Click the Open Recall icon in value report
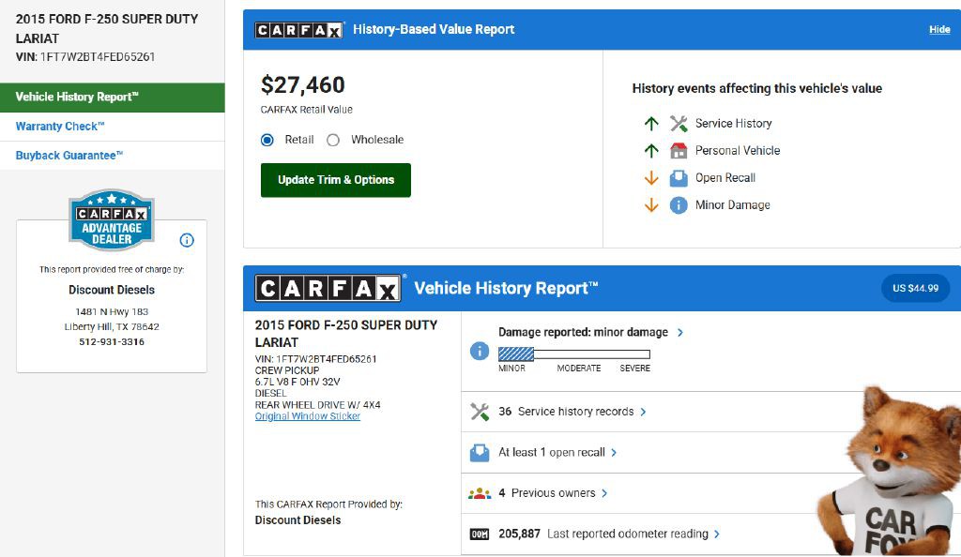The image size is (961, 557). [679, 178]
